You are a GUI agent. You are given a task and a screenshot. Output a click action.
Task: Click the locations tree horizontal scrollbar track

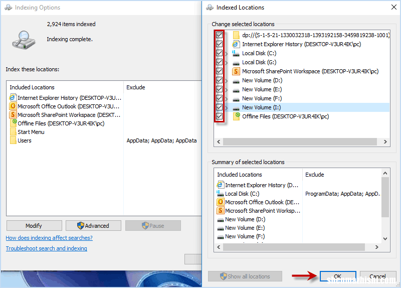[300, 141]
